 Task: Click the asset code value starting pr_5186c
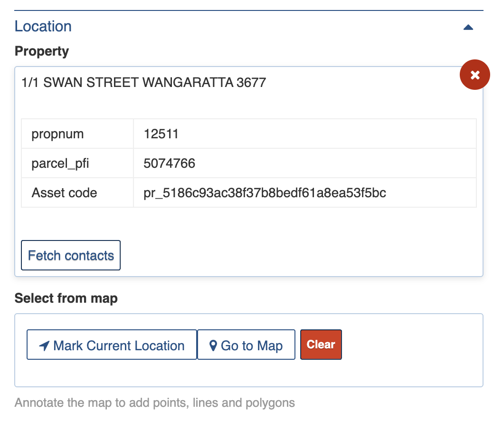[x=265, y=193]
